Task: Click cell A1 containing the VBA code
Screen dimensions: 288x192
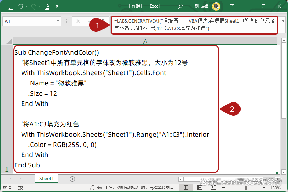Action: click(x=145, y=109)
